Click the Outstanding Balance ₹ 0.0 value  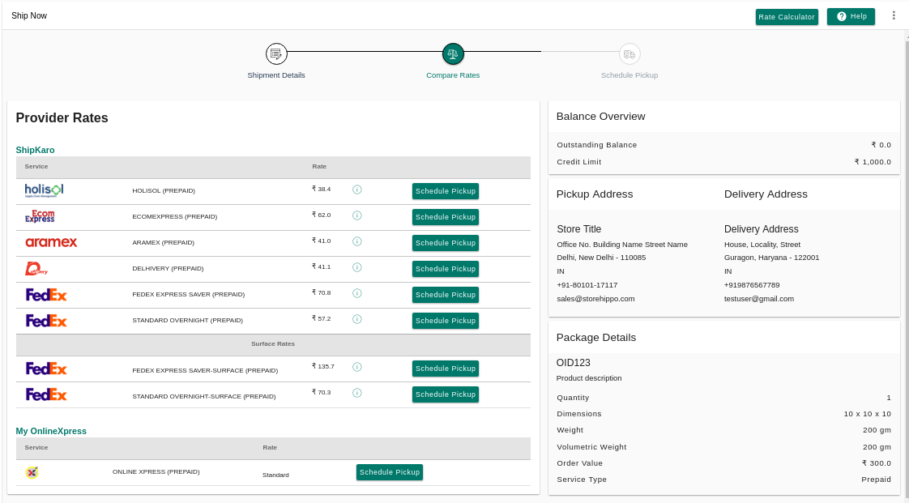click(x=881, y=145)
